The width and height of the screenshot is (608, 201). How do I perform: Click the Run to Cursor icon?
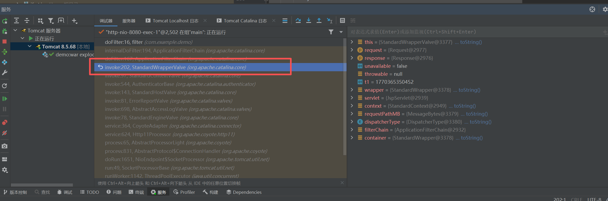(329, 21)
